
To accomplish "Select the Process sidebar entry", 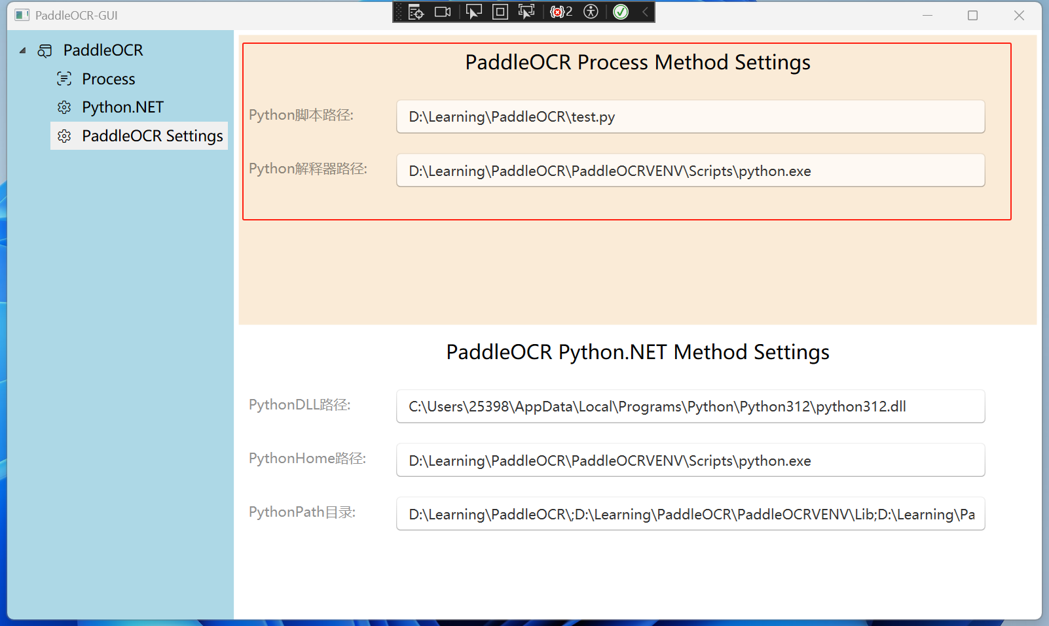I will (107, 78).
